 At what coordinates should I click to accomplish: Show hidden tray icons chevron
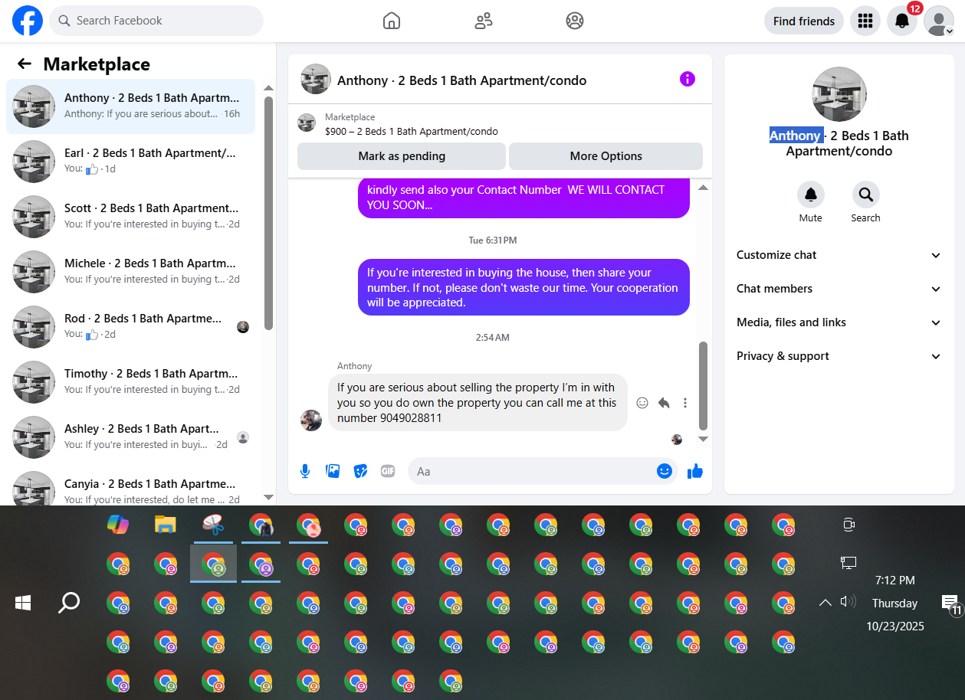pos(825,603)
